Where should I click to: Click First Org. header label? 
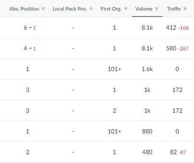111,9
